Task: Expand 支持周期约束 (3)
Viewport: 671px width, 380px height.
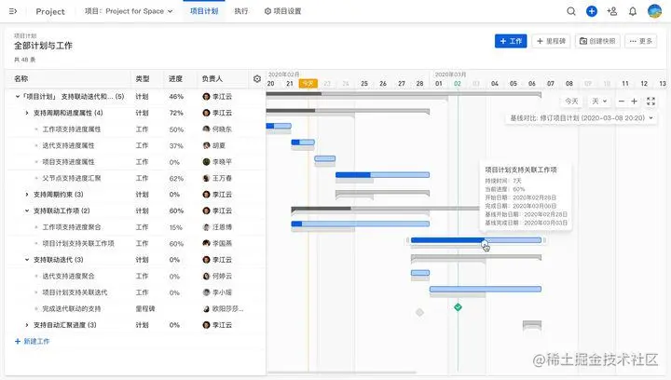Action: [27, 195]
